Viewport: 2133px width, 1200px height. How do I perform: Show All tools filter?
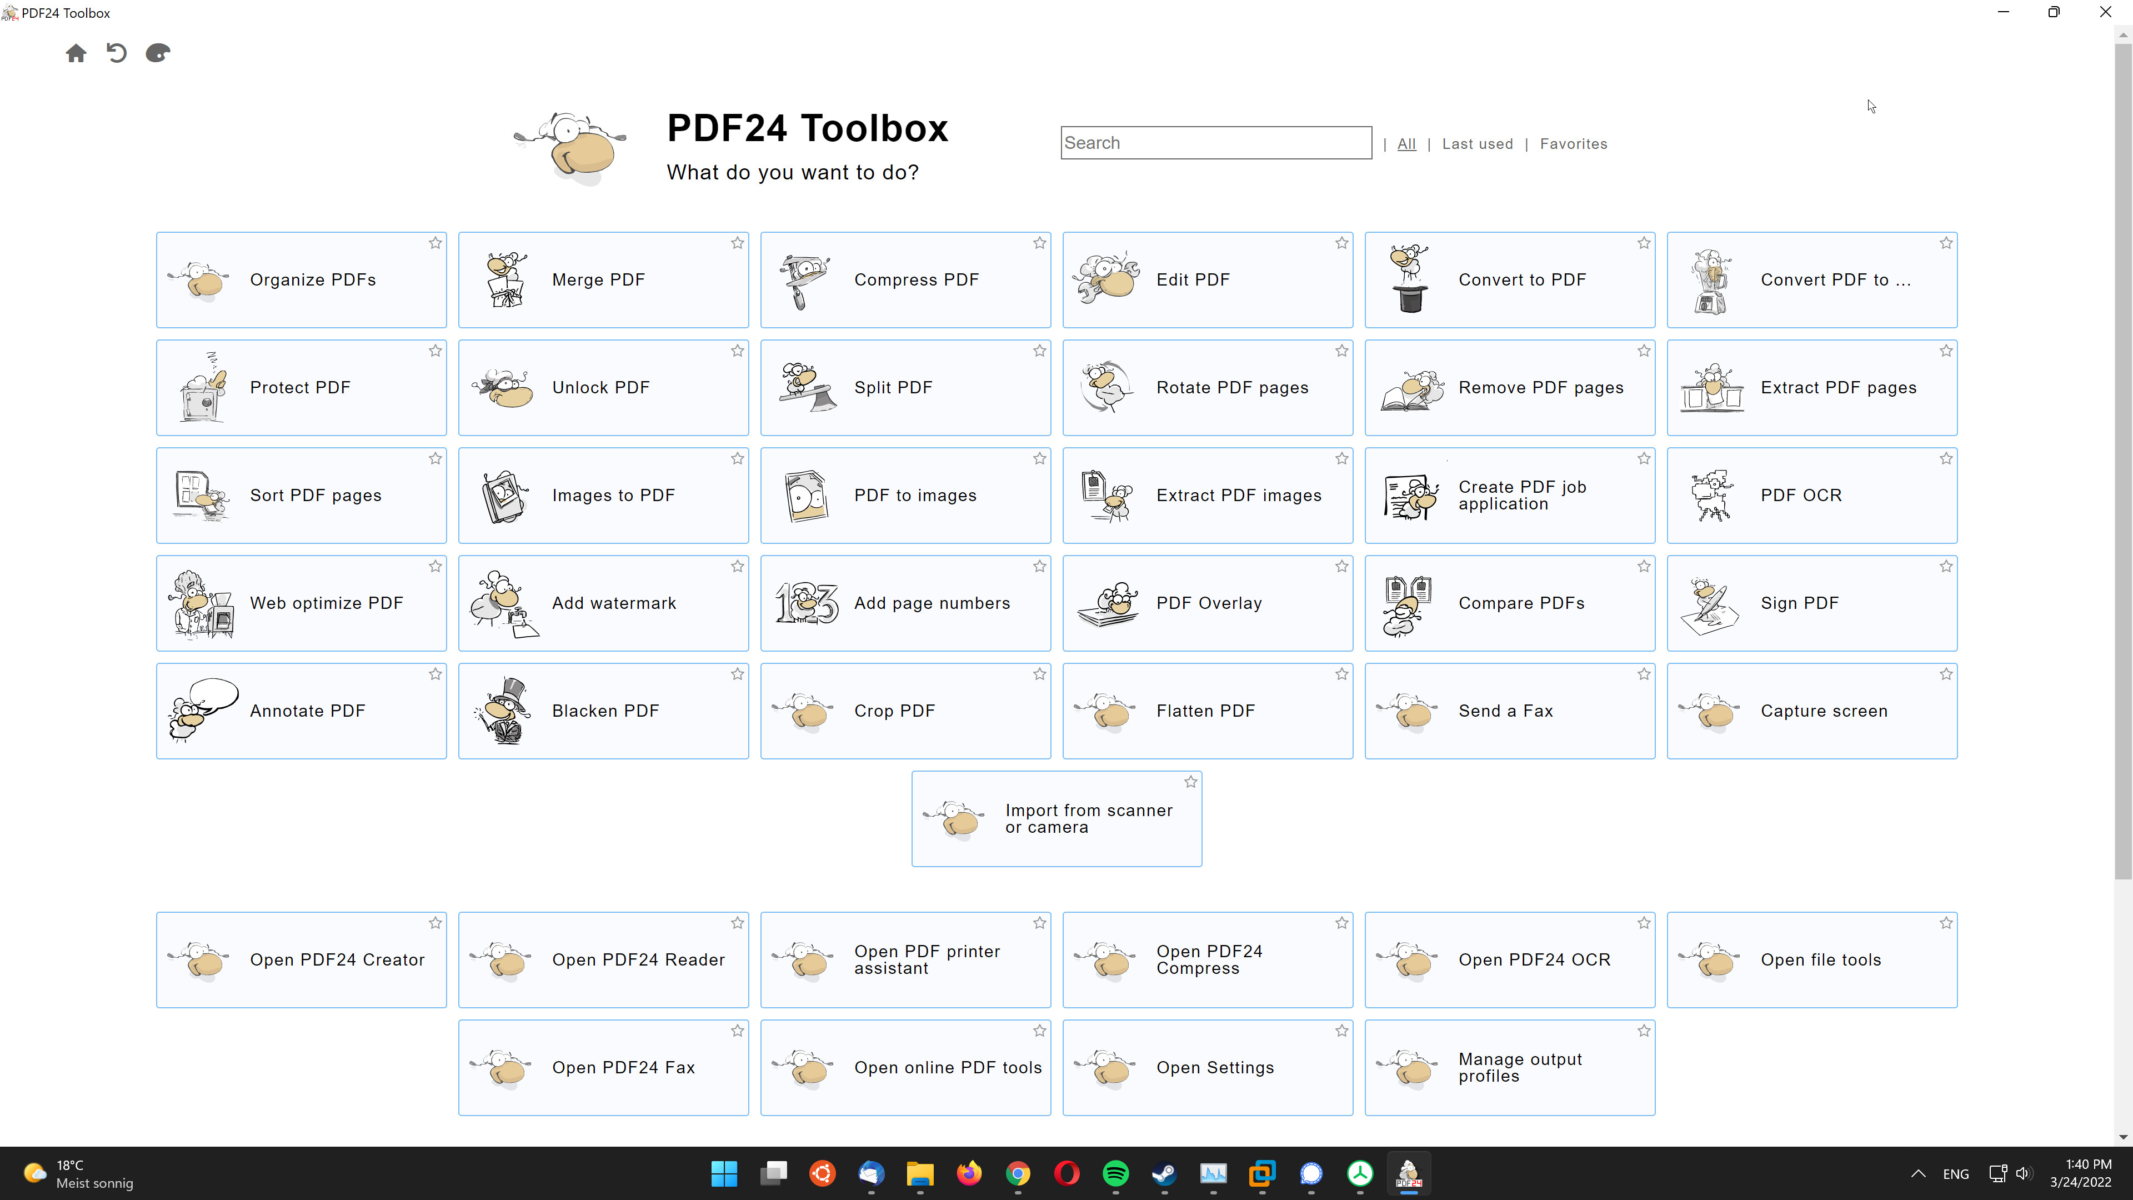(1406, 144)
